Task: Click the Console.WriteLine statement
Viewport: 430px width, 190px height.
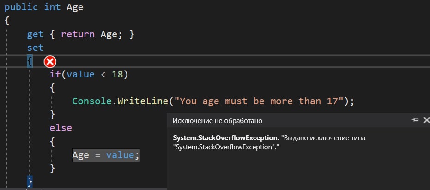Action: pyautogui.click(x=213, y=101)
